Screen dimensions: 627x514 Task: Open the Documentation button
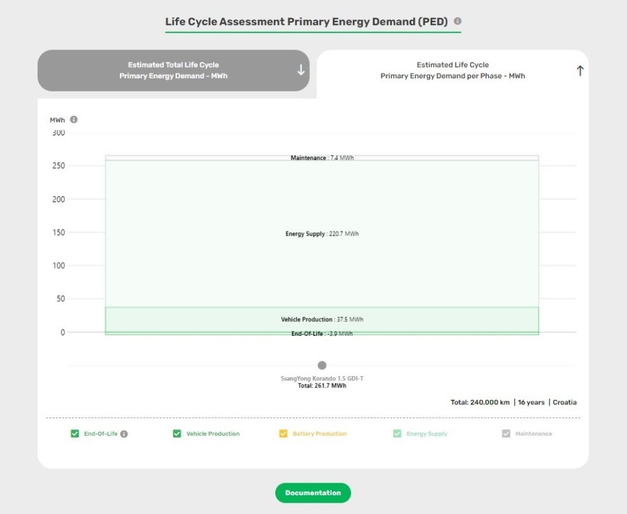click(x=313, y=493)
